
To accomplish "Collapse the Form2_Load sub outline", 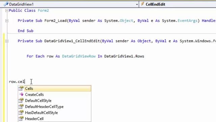I will tap(7, 21).
